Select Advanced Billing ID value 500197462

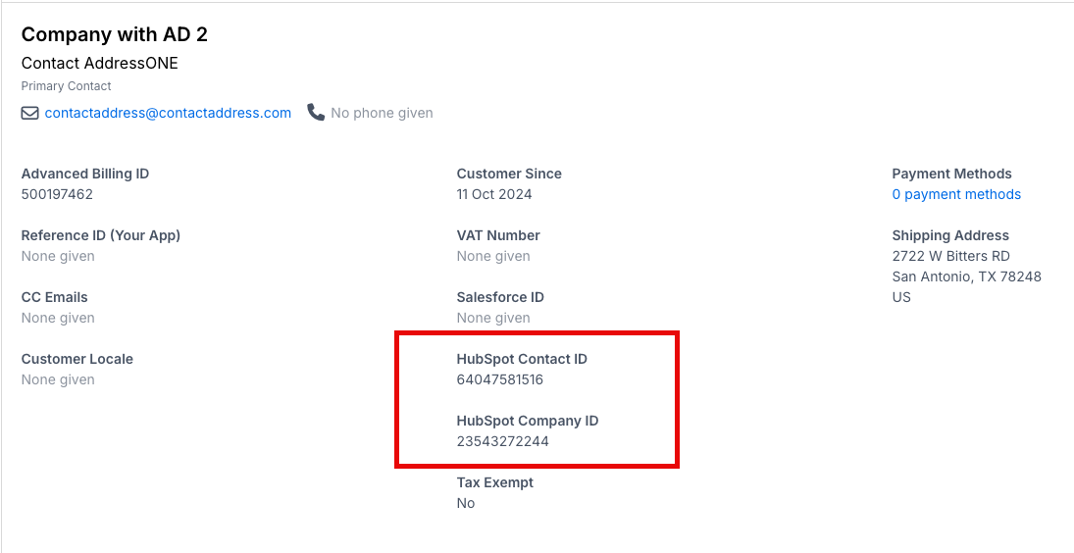click(x=57, y=194)
